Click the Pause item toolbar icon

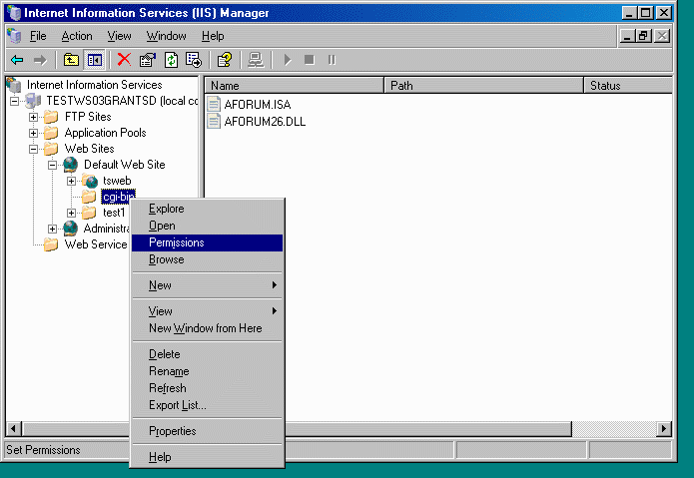click(332, 60)
